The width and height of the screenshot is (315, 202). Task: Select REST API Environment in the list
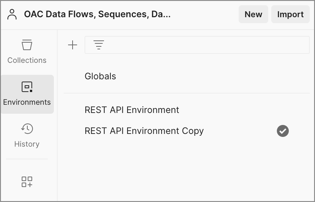(132, 110)
